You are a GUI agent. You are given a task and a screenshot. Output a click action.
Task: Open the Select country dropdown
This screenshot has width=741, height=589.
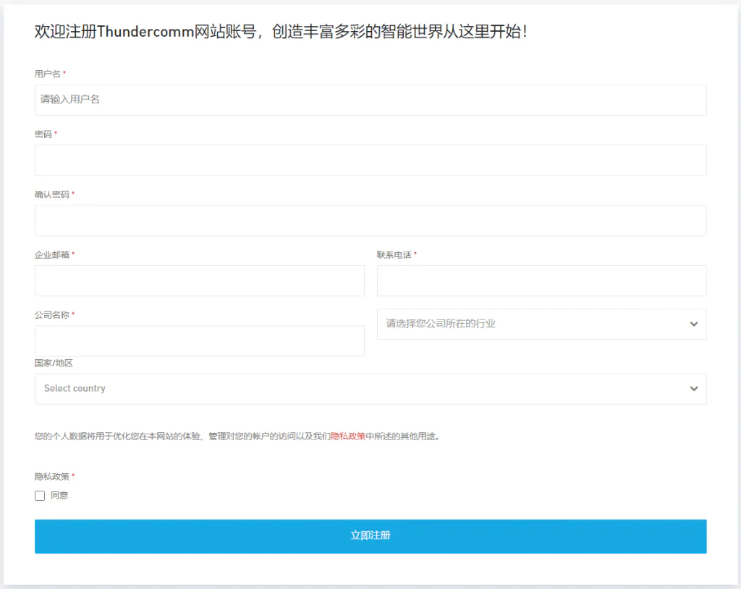tap(370, 389)
